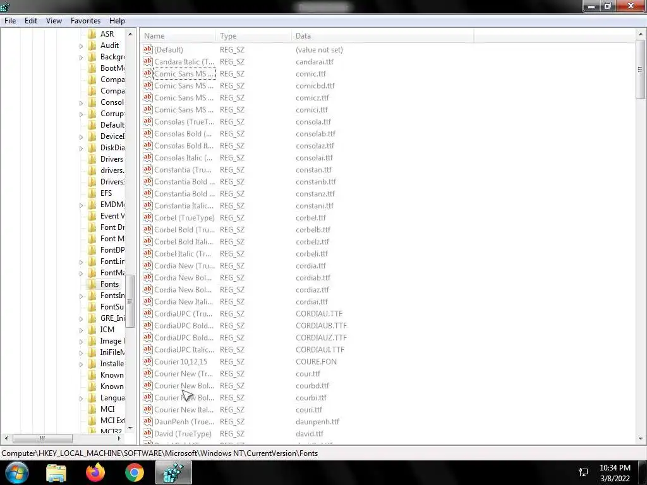Viewport: 647px width, 485px height.
Task: Click the tree pane scroll-up arrow
Action: [130, 34]
